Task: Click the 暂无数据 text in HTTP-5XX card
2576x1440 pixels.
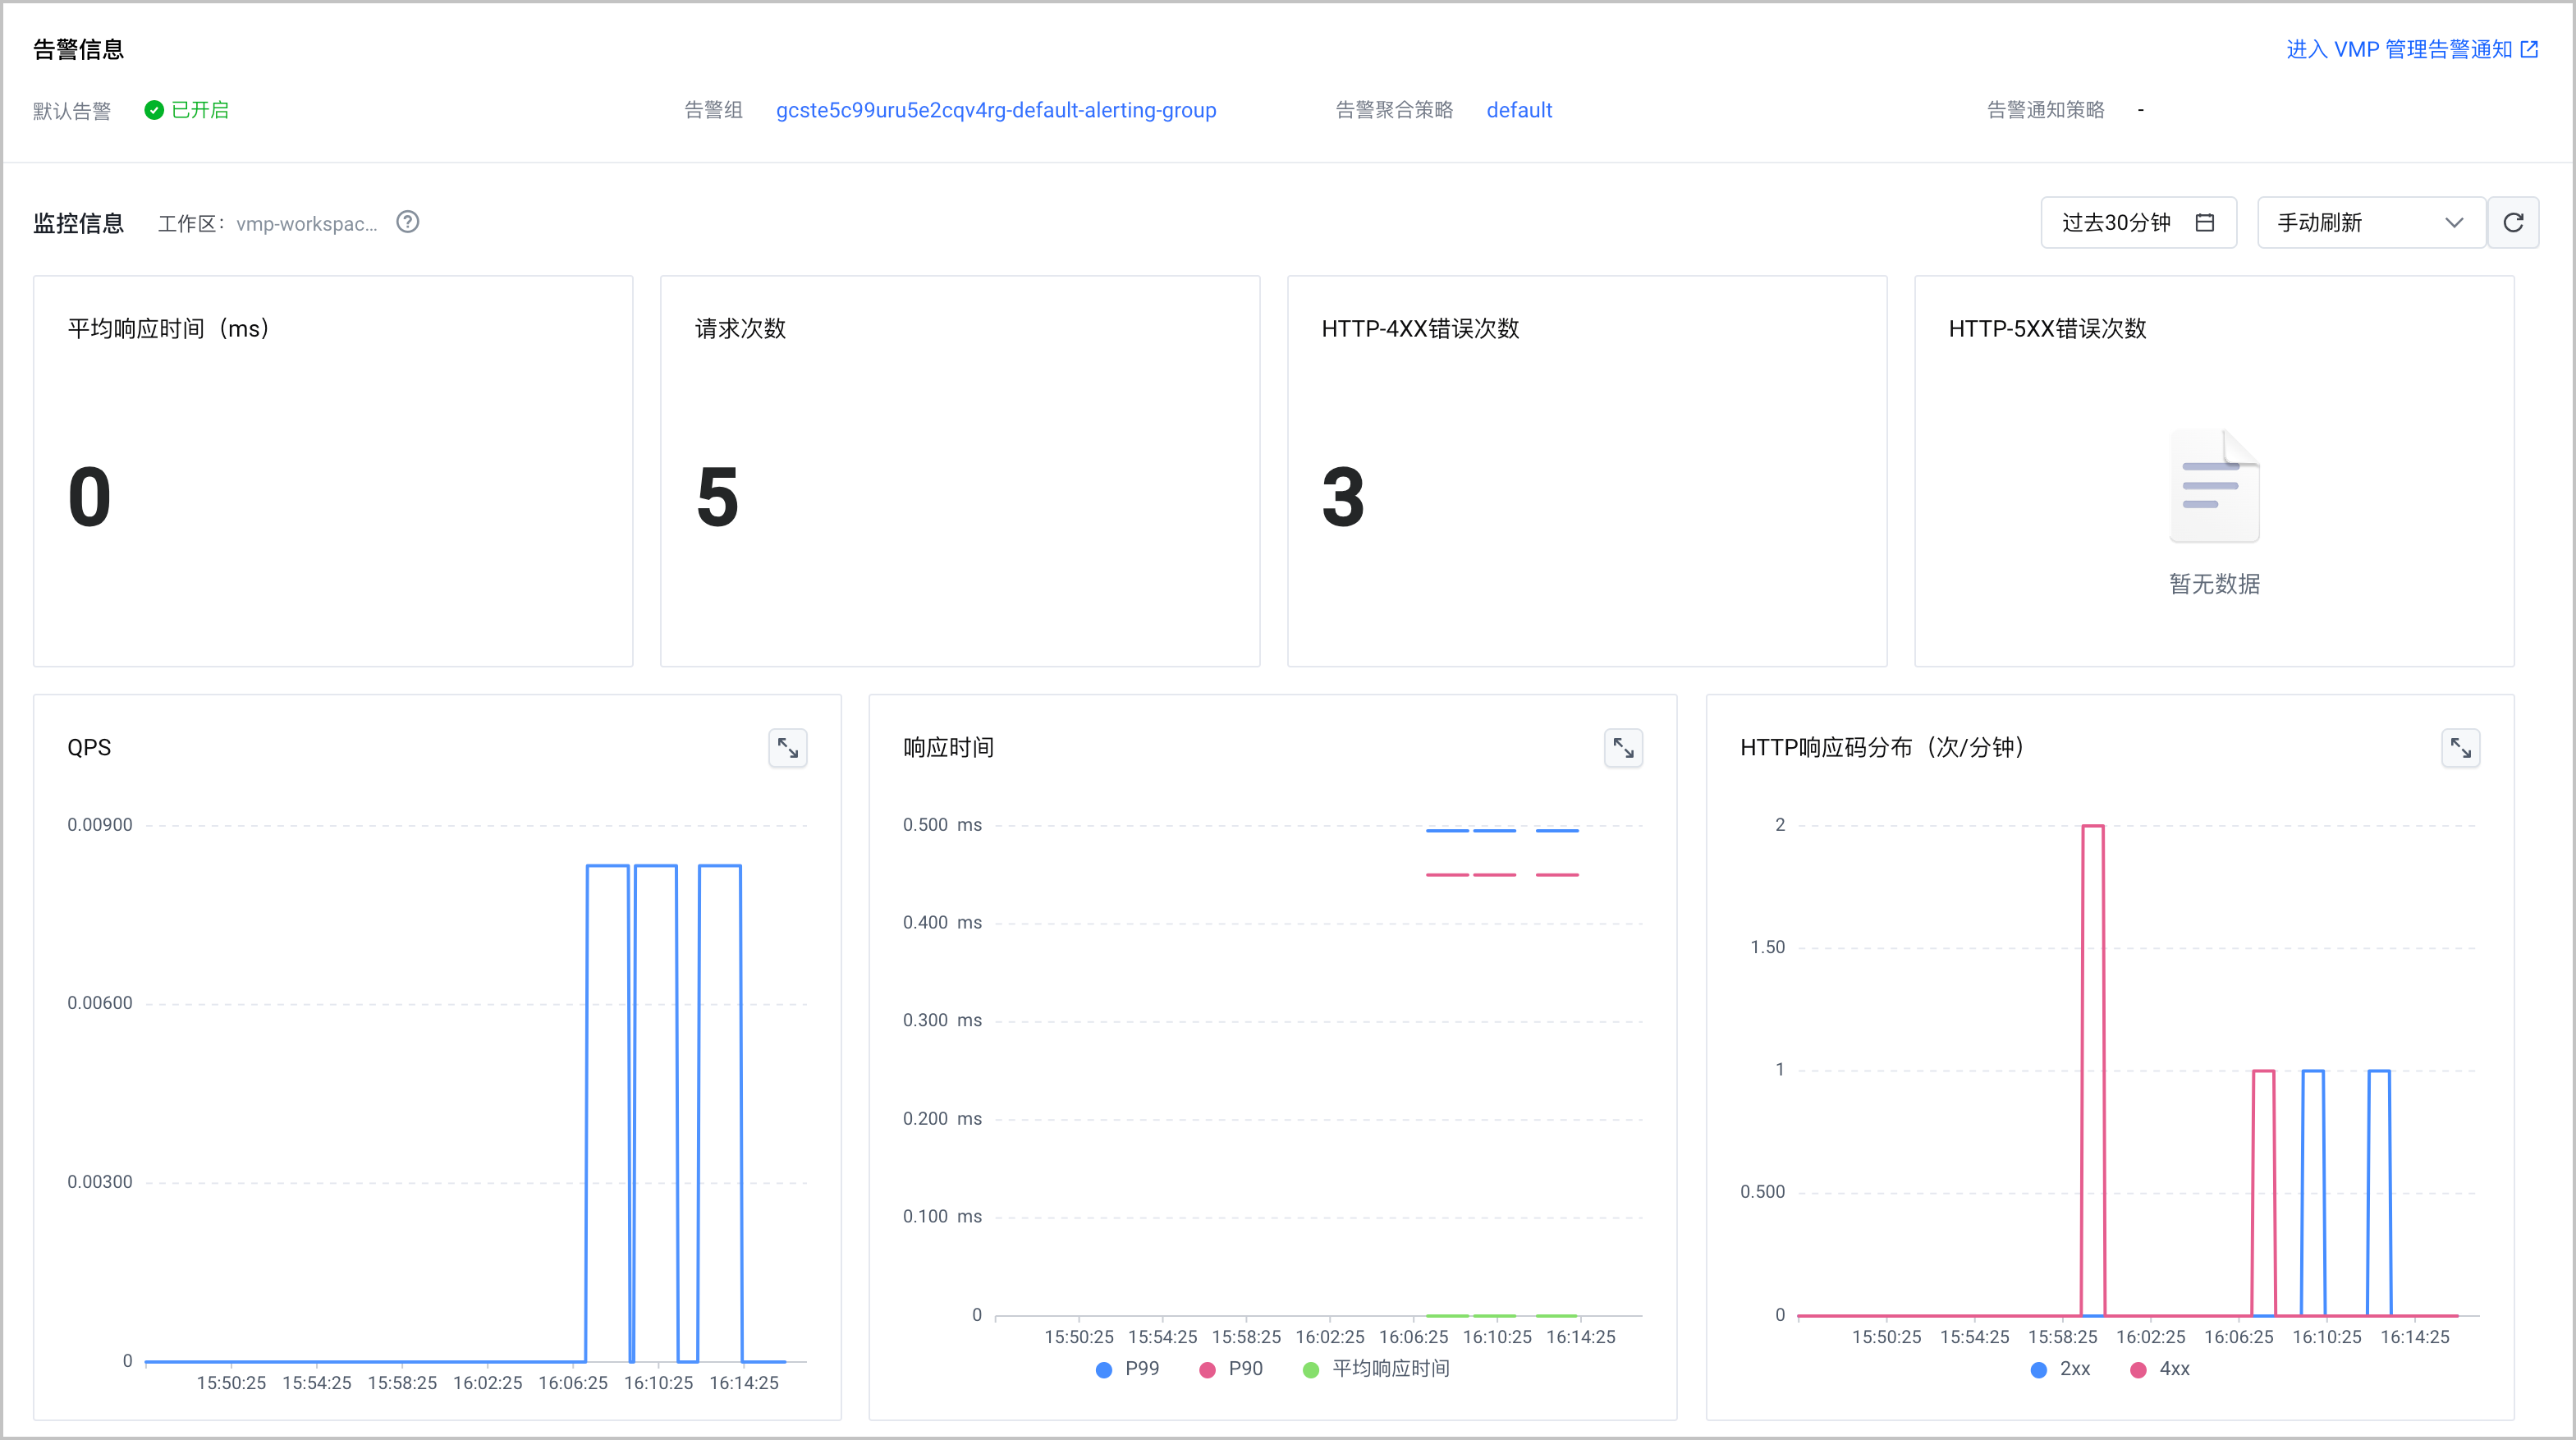Action: (x=2214, y=584)
